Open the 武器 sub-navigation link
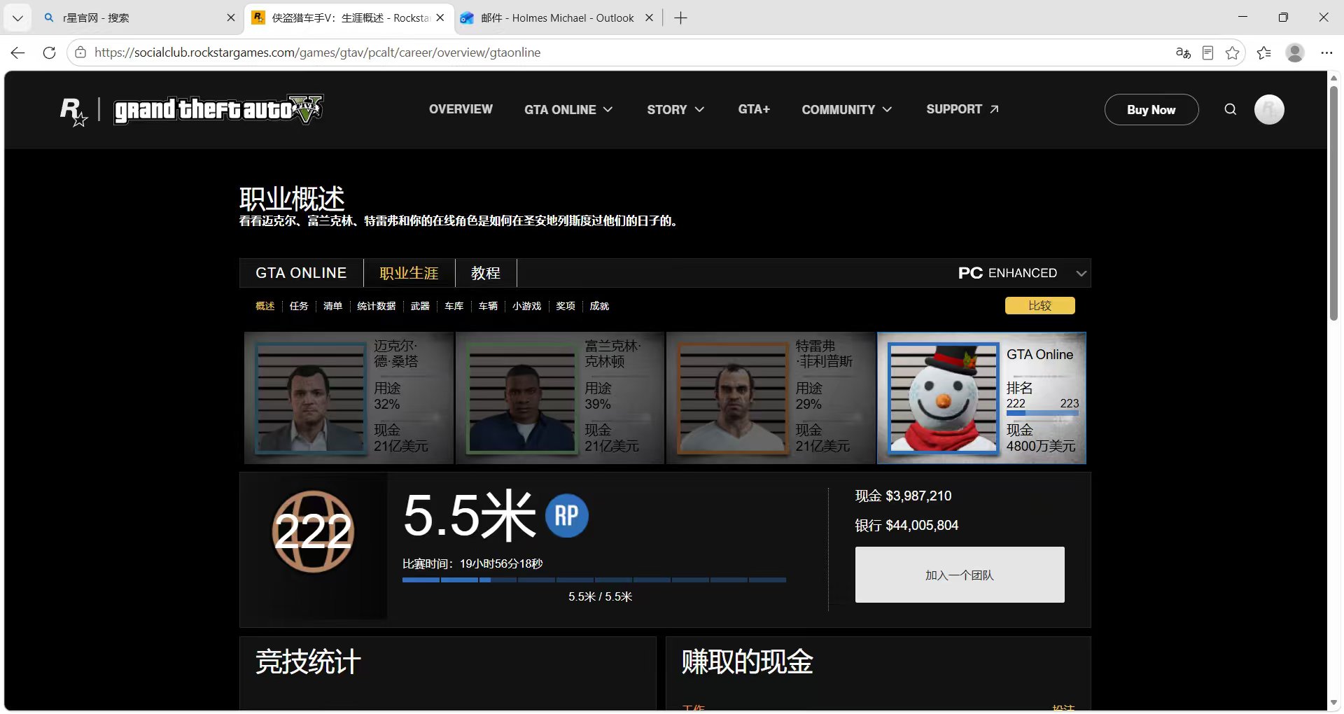Image resolution: width=1344 pixels, height=714 pixels. 420,306
